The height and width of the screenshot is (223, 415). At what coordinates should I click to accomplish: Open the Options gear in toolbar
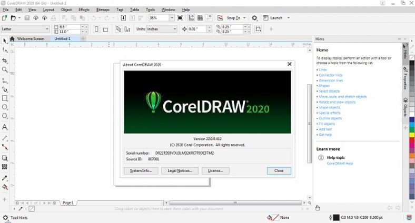tap(254, 18)
